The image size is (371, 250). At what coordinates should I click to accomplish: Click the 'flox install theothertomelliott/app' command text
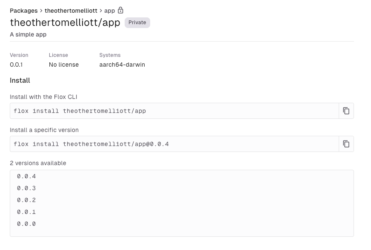tap(80, 111)
